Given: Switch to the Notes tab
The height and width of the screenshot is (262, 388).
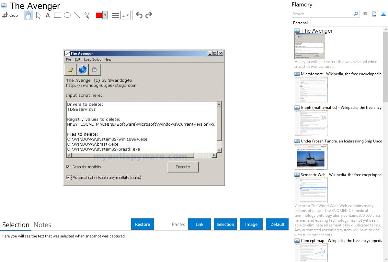Looking at the screenshot, I should (x=42, y=225).
